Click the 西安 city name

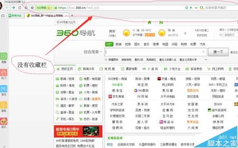click(x=112, y=31)
